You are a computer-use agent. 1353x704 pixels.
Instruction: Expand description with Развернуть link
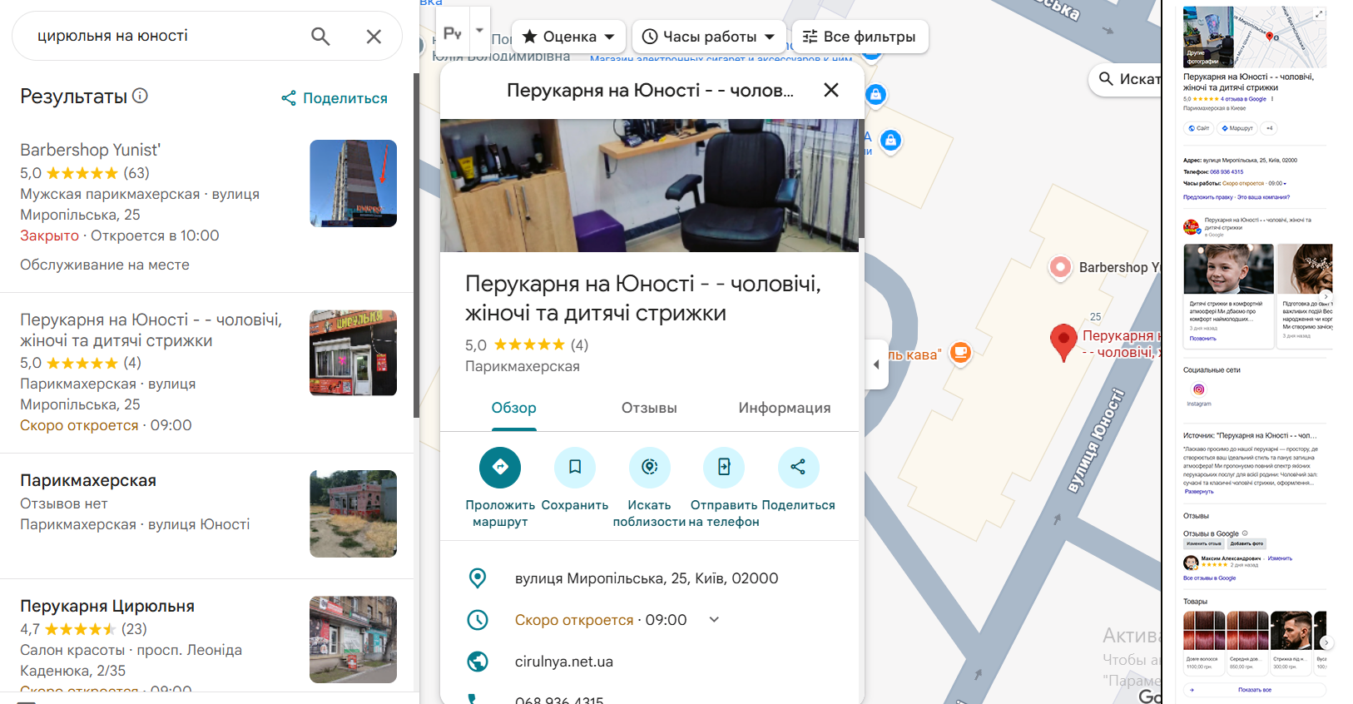[1199, 492]
